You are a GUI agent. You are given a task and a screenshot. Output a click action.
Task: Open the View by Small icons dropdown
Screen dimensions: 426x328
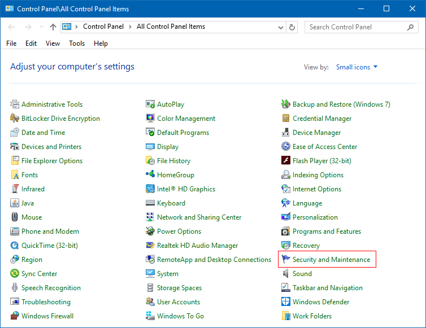pyautogui.click(x=357, y=67)
